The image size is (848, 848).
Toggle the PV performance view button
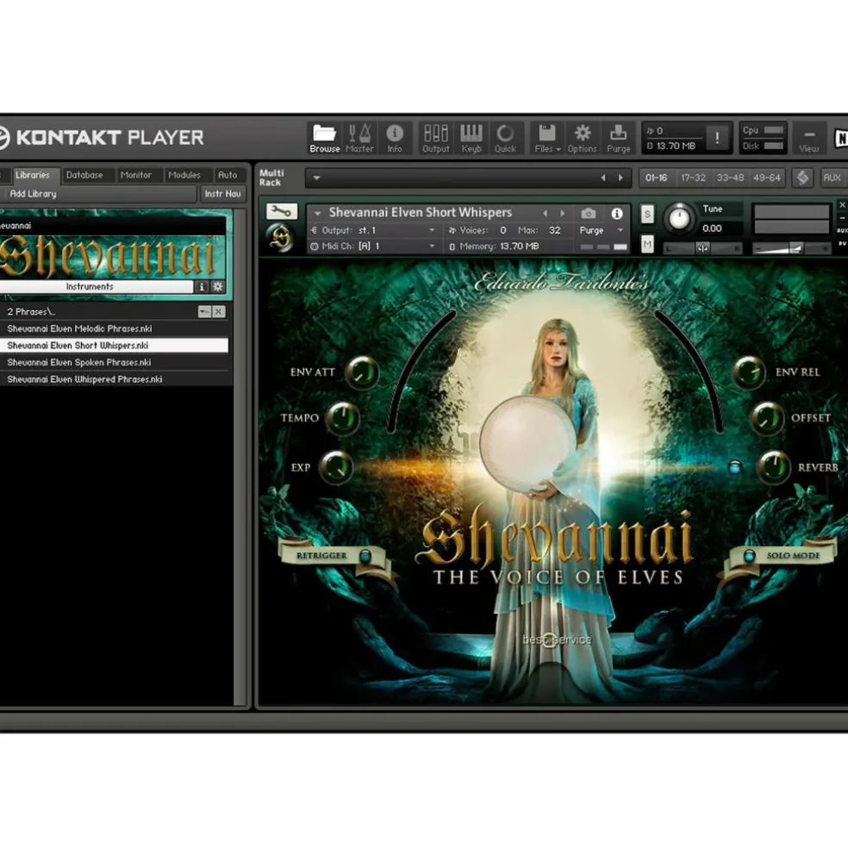point(843,244)
